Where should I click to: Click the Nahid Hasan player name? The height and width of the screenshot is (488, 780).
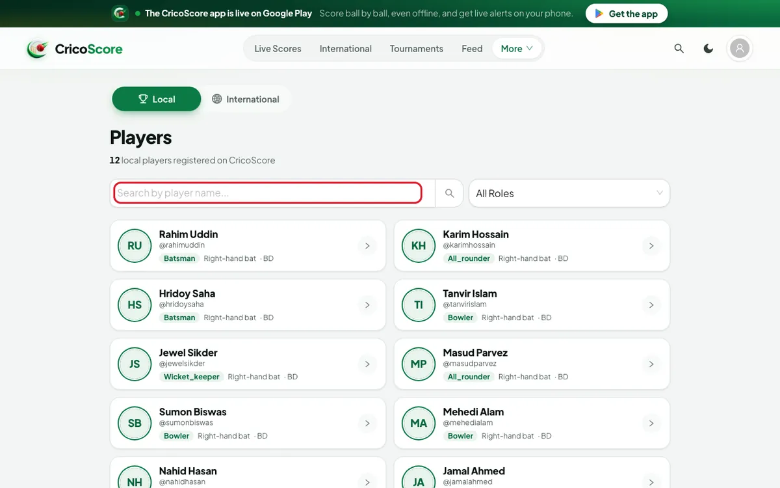(x=188, y=471)
